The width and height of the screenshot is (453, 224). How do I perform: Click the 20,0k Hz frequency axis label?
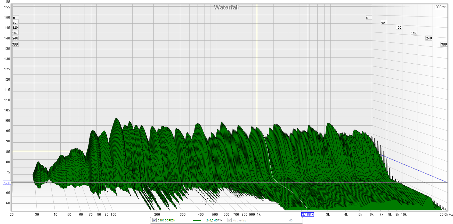pyautogui.click(x=446, y=214)
